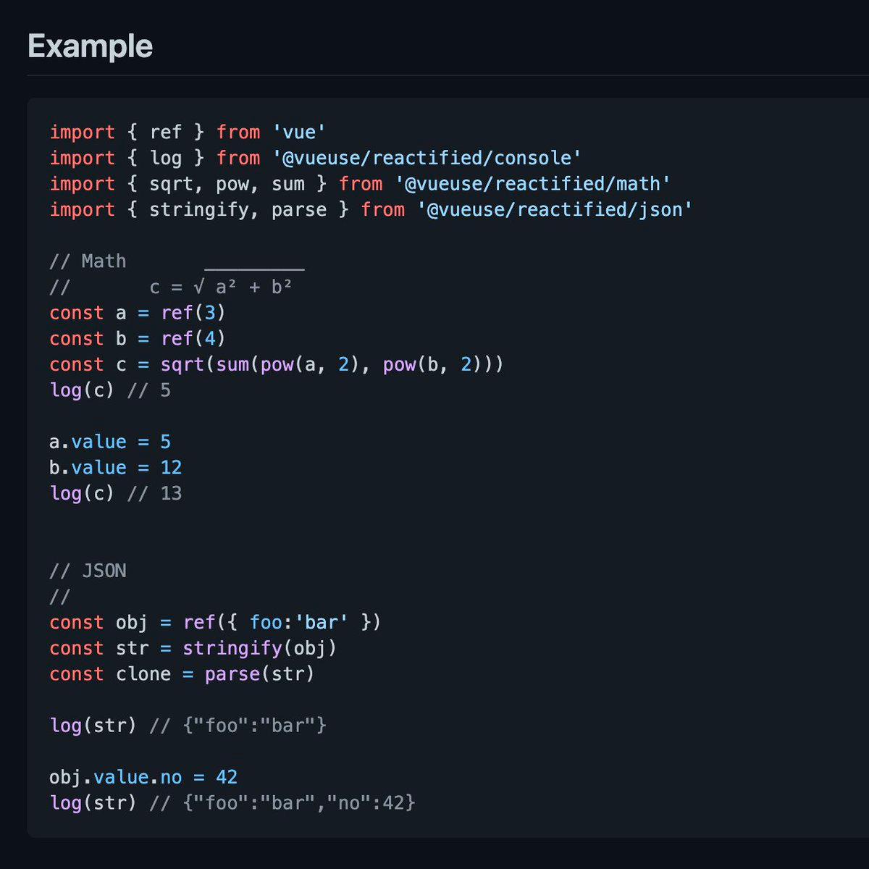Click the '// JSON' comment line
869x869 pixels.
click(88, 571)
